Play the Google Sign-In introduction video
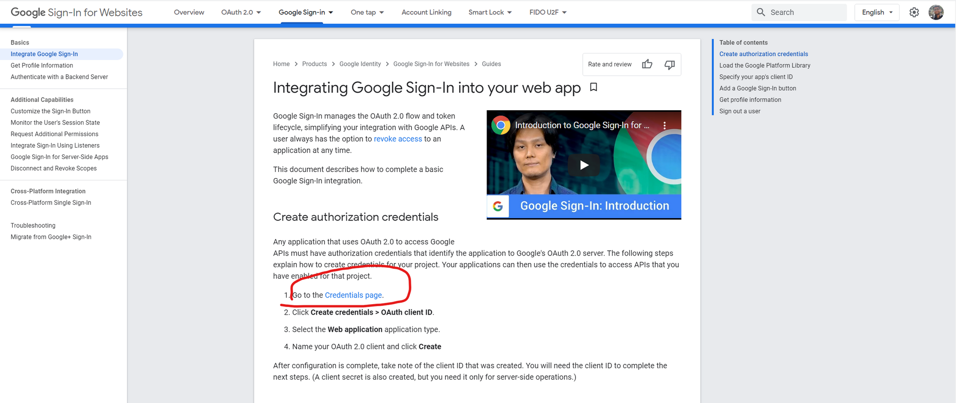Image resolution: width=956 pixels, height=403 pixels. point(584,165)
